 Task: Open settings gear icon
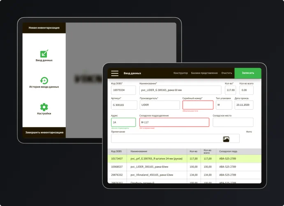pos(44,107)
